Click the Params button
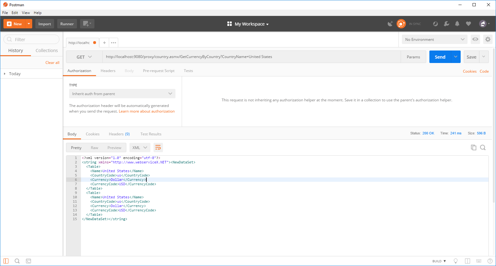 (413, 57)
